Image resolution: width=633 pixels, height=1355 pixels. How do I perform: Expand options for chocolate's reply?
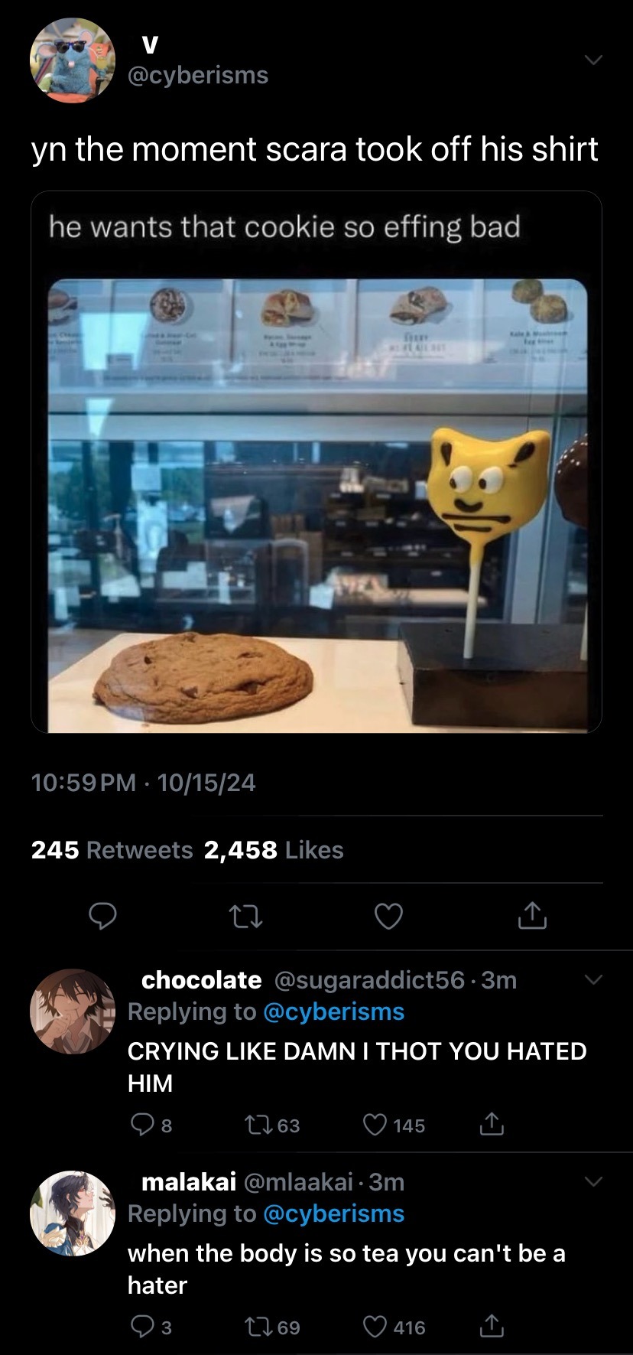[x=593, y=980]
